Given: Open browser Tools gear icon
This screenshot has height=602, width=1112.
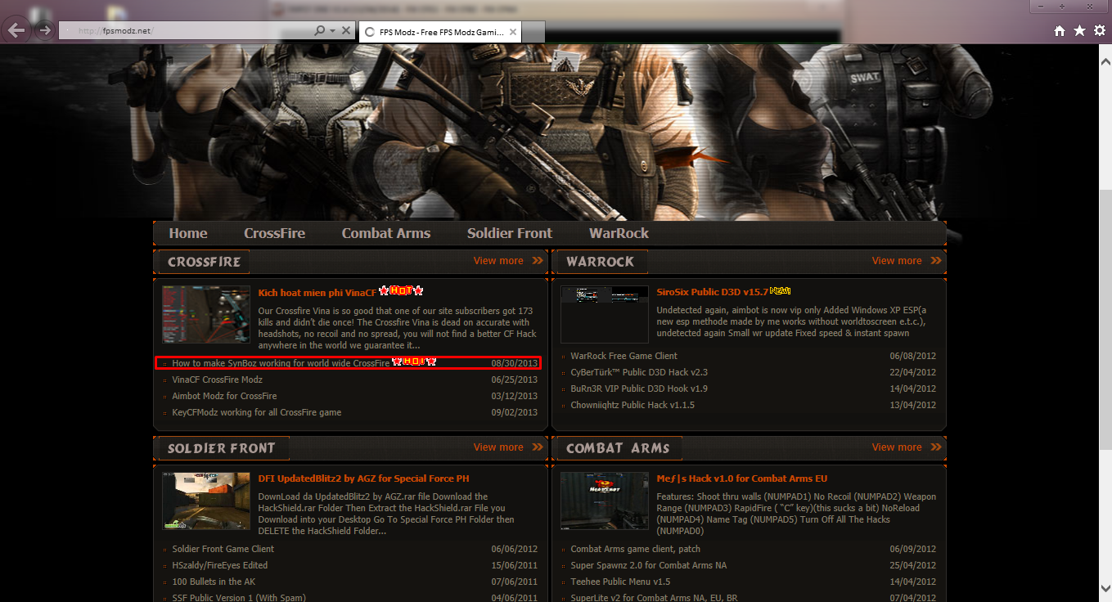Looking at the screenshot, I should pos(1099,31).
